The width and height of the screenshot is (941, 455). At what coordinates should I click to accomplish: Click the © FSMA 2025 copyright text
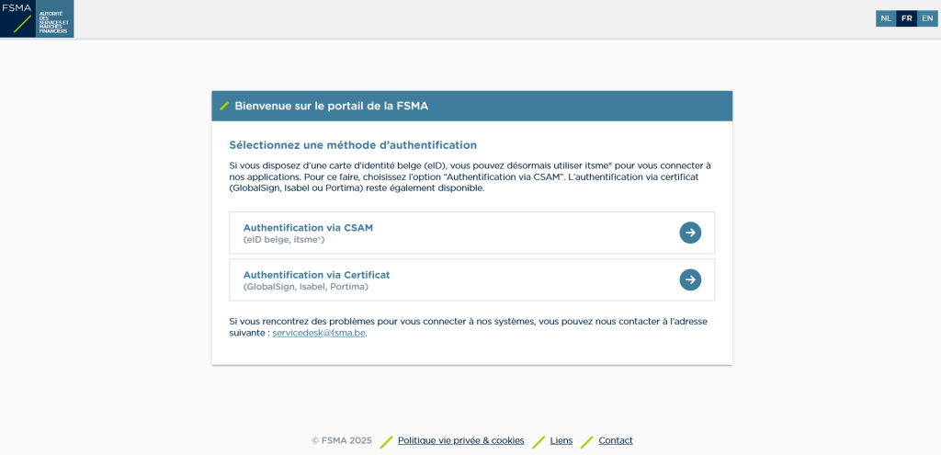pos(342,440)
